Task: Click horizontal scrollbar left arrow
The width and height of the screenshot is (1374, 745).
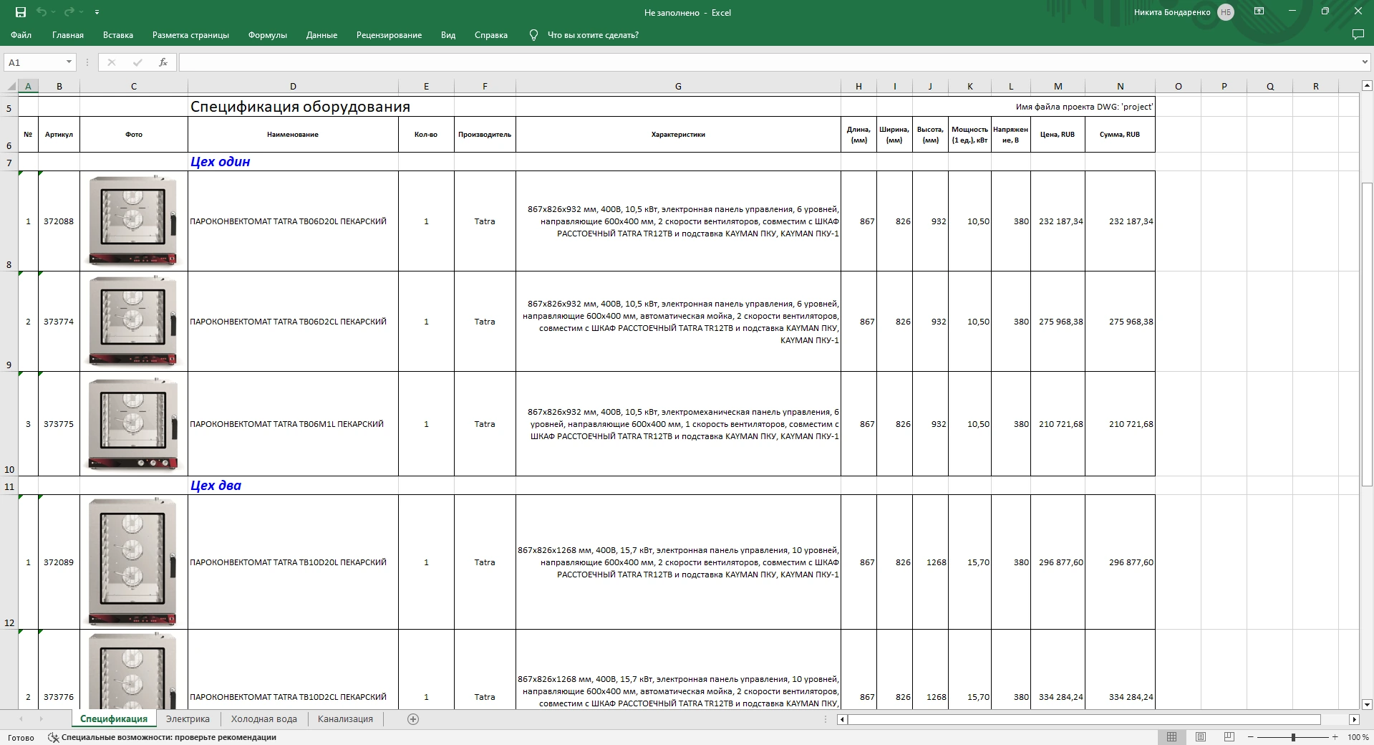Action: pyautogui.click(x=842, y=719)
